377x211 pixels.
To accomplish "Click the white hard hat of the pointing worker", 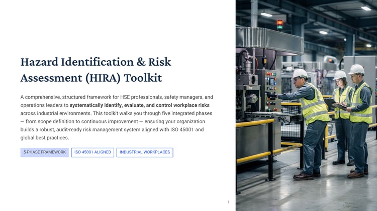I will 300,73.
